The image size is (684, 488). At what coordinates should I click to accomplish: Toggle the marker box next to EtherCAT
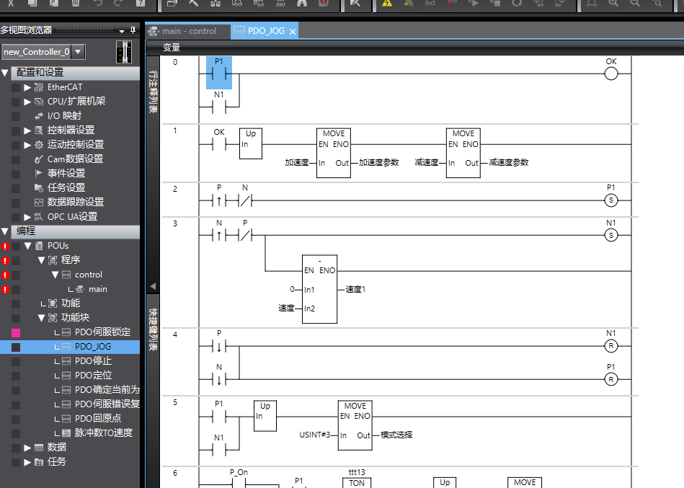16,87
